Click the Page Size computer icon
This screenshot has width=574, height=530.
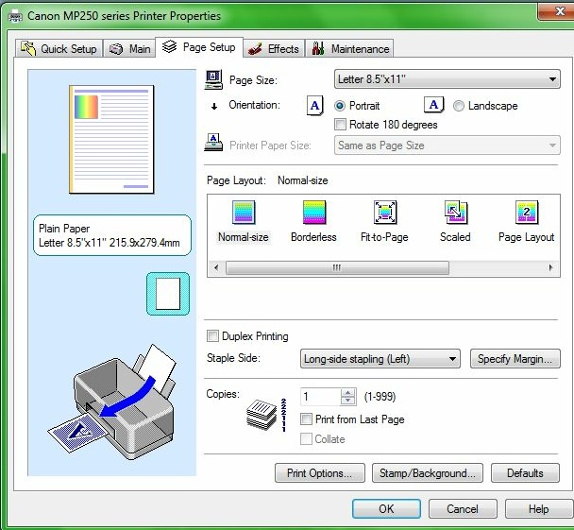click(213, 79)
